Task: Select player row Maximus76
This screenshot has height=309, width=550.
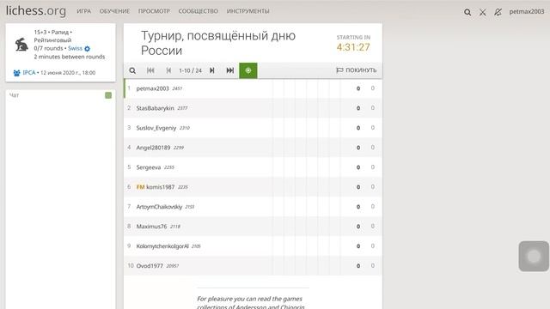Action: 253,227
